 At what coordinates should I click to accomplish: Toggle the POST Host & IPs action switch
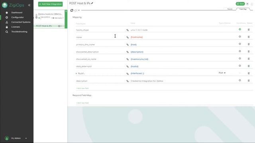tap(60, 26)
